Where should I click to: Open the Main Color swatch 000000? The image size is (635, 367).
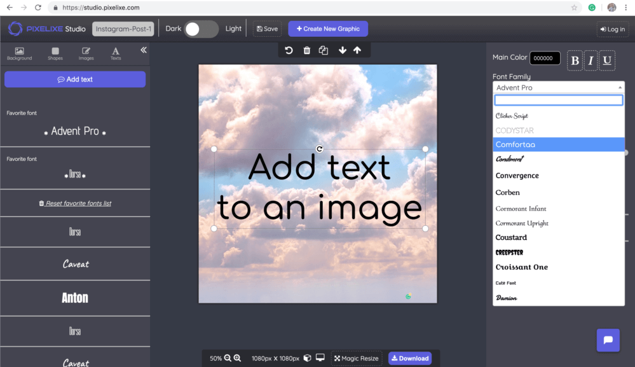pos(545,59)
